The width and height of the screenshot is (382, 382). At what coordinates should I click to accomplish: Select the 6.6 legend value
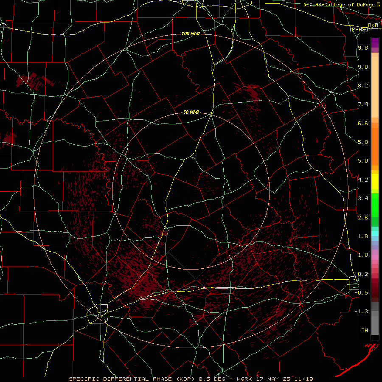[x=363, y=123]
